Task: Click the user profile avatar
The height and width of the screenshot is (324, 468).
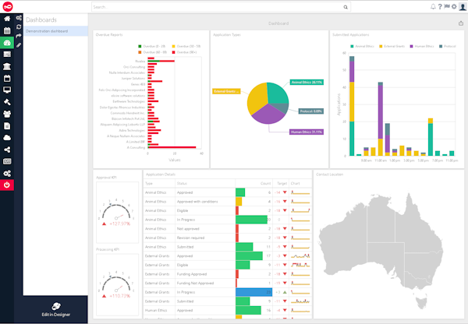Action: point(463,7)
